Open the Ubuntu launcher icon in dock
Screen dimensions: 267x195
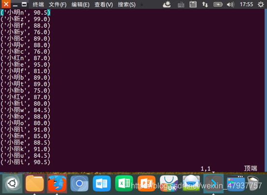[12, 183]
